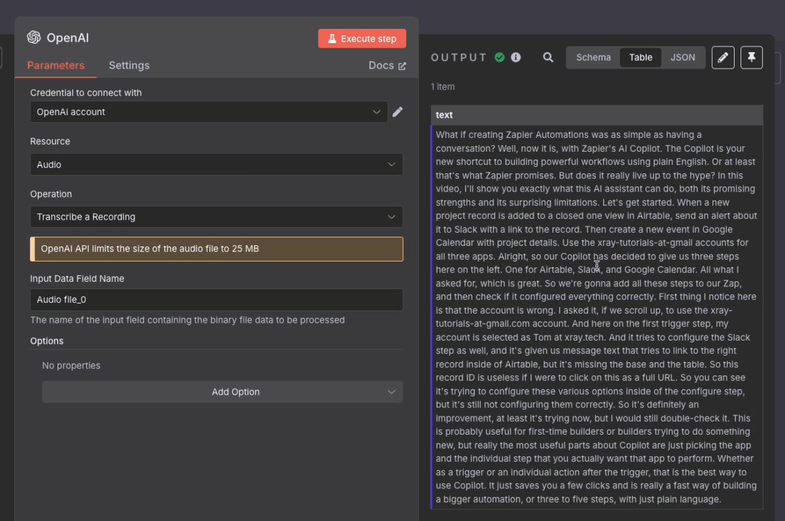Switch to the Settings tab
The width and height of the screenshot is (785, 521).
(129, 65)
